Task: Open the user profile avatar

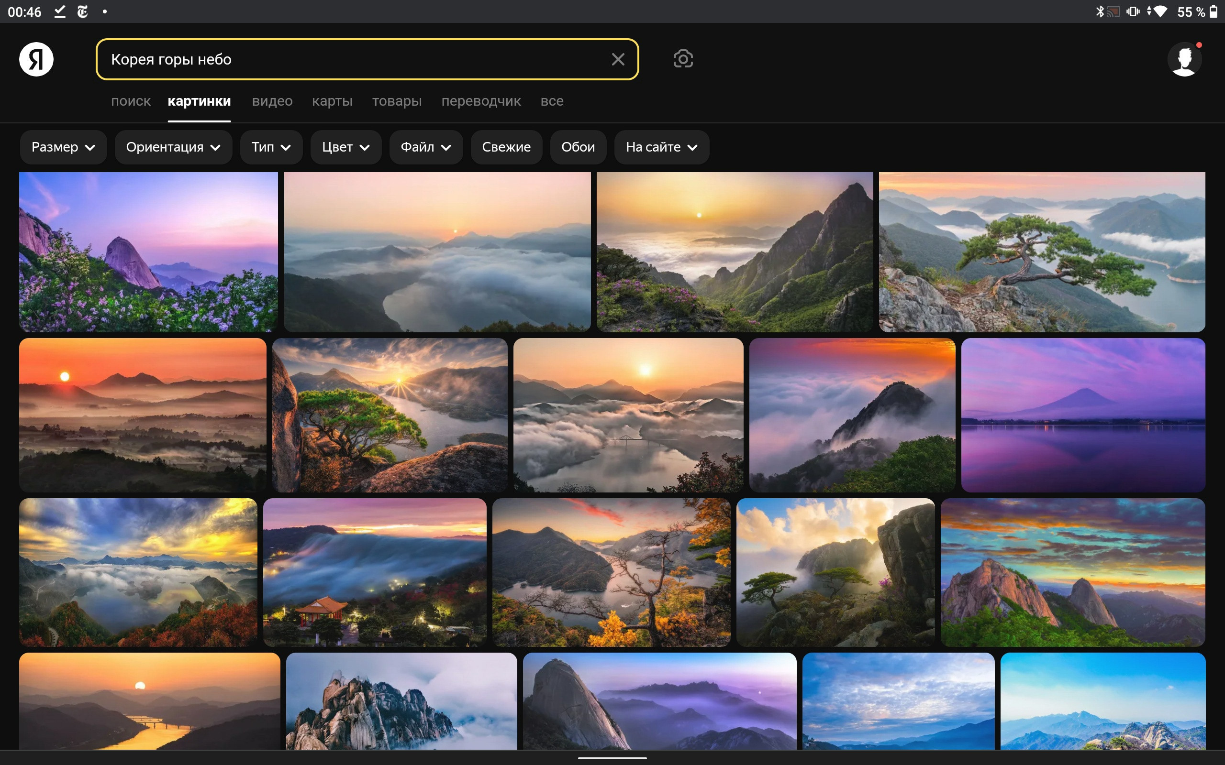Action: [1184, 59]
